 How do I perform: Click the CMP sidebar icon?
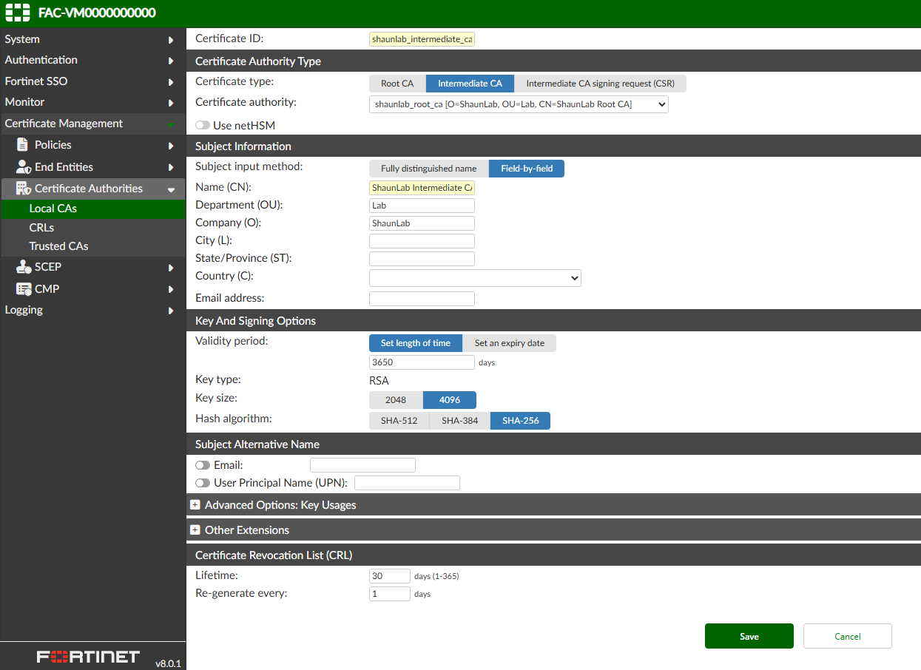(x=23, y=289)
